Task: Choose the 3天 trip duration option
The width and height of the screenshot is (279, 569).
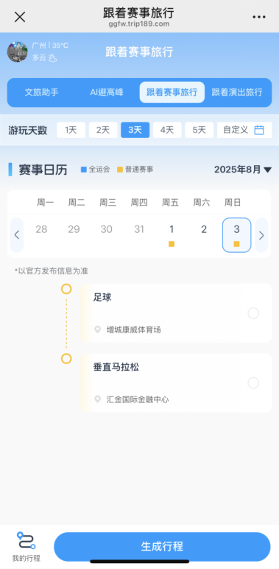Action: pyautogui.click(x=135, y=130)
